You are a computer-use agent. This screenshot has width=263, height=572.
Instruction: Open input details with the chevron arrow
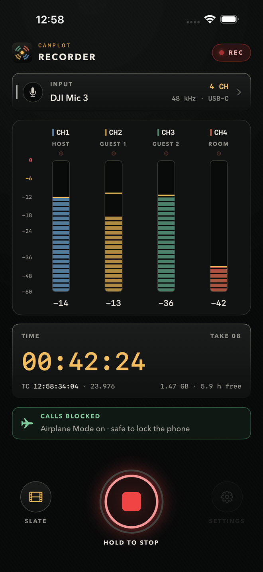[x=239, y=92]
